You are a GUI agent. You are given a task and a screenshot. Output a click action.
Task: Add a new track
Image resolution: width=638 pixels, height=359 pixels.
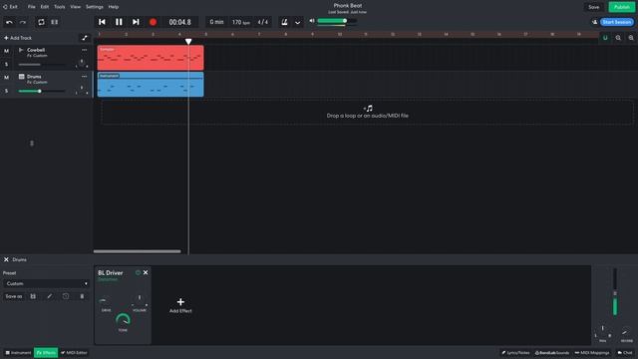[18, 38]
